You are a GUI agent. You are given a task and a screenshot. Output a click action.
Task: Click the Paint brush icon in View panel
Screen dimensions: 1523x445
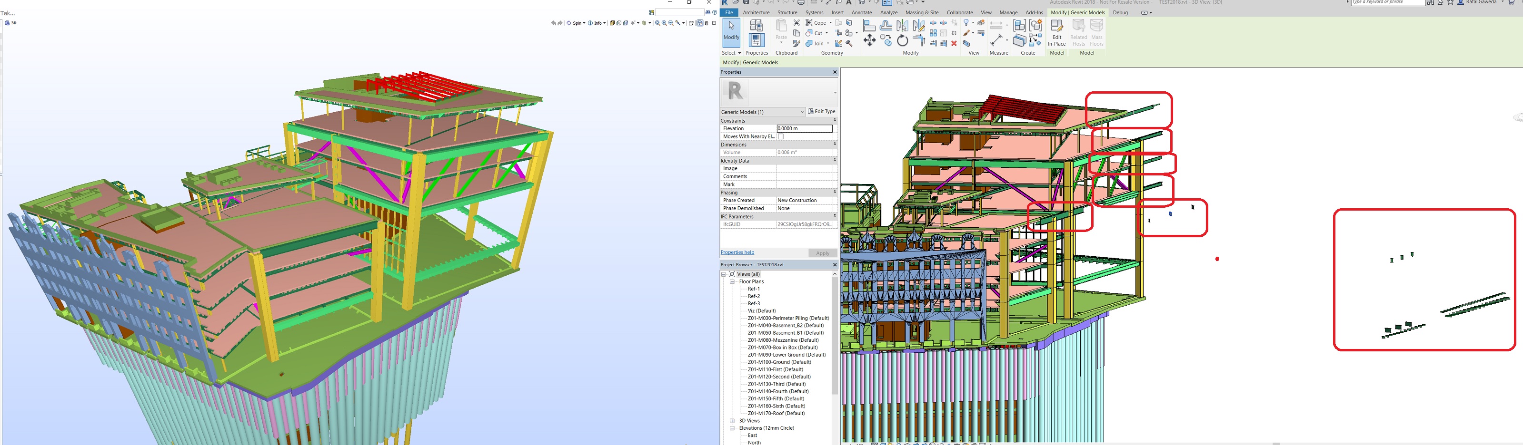tap(966, 33)
